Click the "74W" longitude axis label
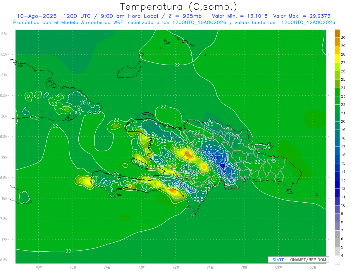The width and height of the screenshot is (351, 271). tap(107, 267)
